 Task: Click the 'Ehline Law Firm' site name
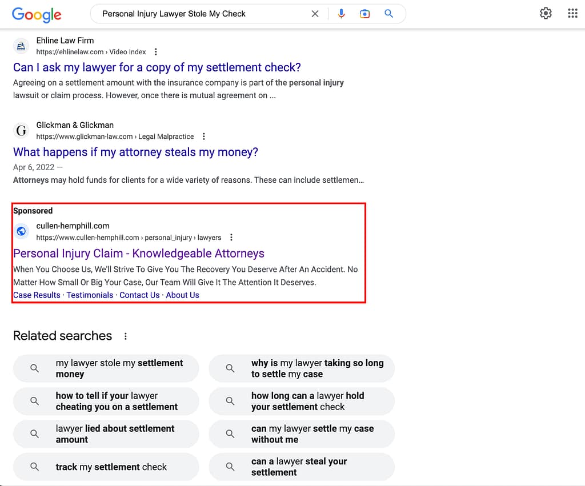point(65,41)
